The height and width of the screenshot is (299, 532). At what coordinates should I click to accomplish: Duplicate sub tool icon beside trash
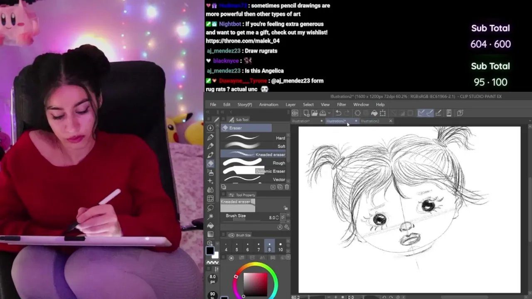tap(280, 187)
